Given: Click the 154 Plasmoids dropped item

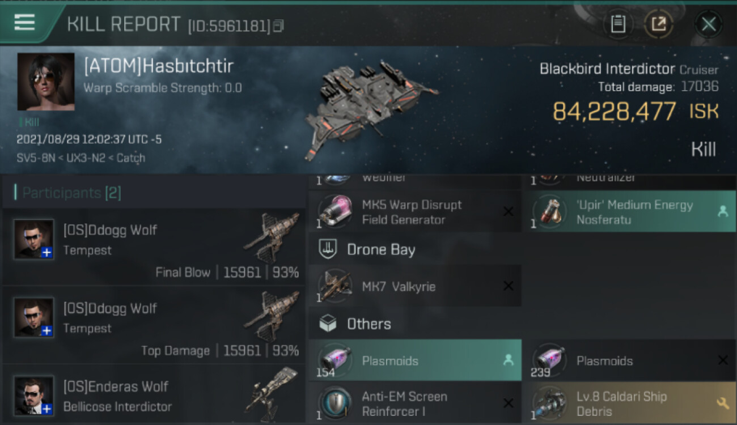Looking at the screenshot, I should (x=415, y=360).
